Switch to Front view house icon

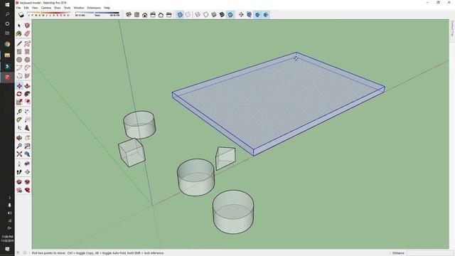coord(144,15)
